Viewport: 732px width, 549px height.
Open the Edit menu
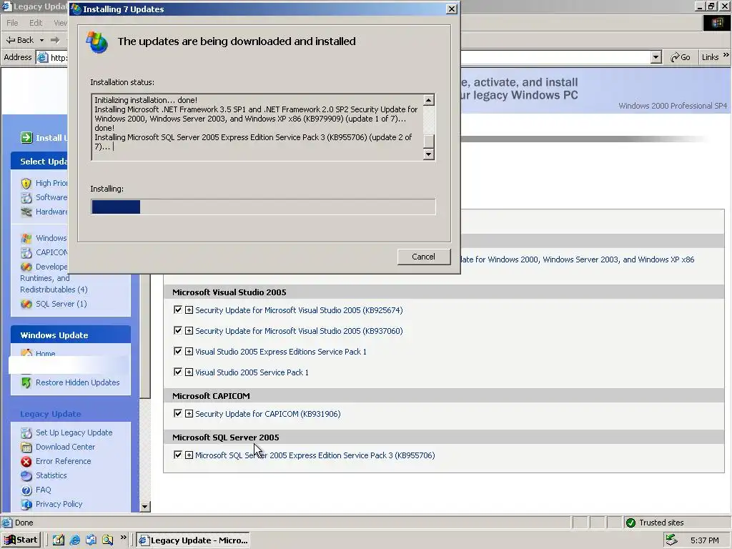click(36, 23)
